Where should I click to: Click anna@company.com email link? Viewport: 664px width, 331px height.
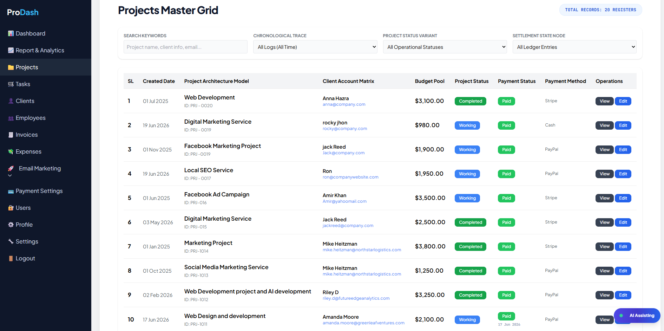(344, 104)
